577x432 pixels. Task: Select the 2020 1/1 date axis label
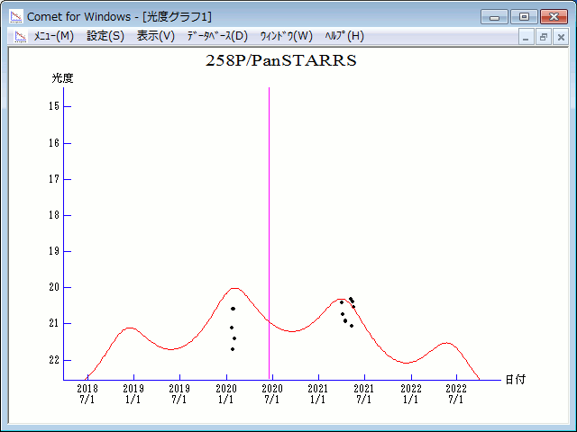click(x=226, y=393)
